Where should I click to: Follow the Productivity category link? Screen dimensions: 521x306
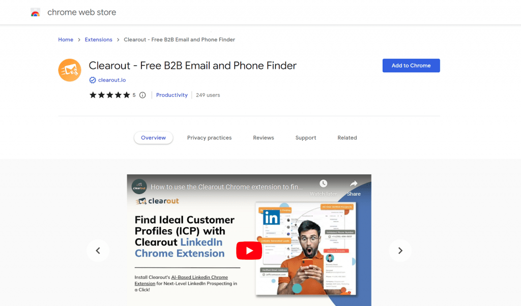(172, 95)
